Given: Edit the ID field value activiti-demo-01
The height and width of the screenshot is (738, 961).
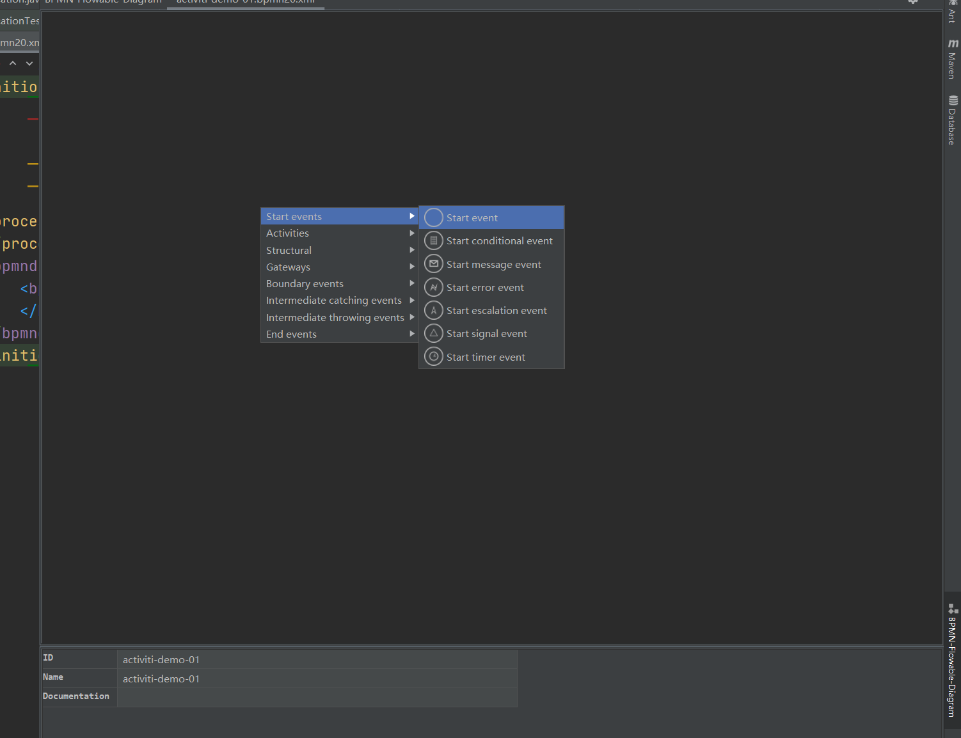Looking at the screenshot, I should click(x=317, y=659).
